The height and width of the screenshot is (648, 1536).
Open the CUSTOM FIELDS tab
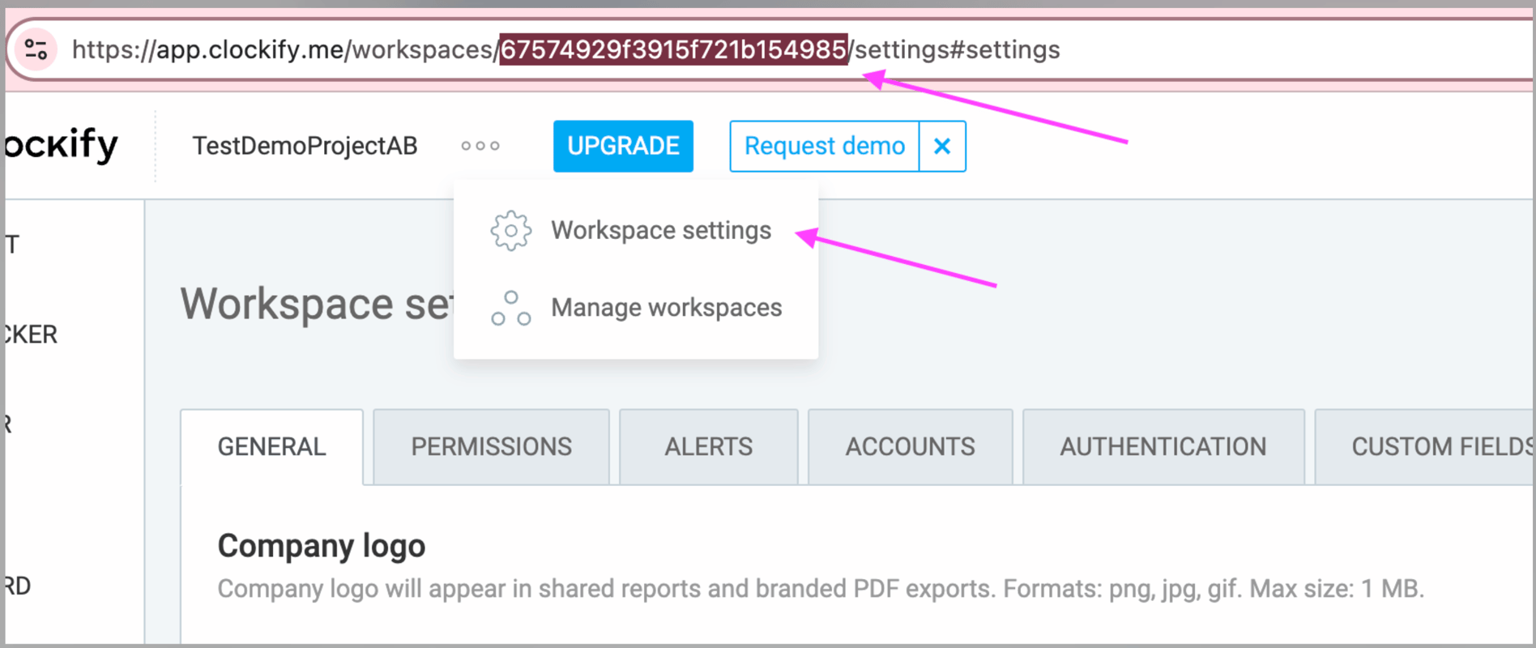pyautogui.click(x=1426, y=446)
